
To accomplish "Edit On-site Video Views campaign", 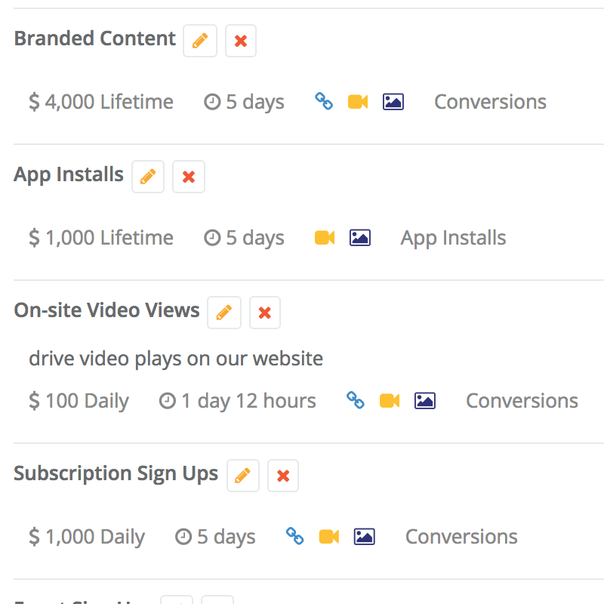I will point(224,313).
